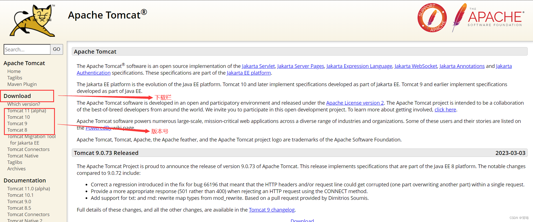Image resolution: width=533 pixels, height=222 pixels.
Task: Select Tomcat 9 download link
Action: coord(17,123)
